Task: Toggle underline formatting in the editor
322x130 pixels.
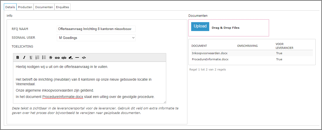Action: (31, 57)
